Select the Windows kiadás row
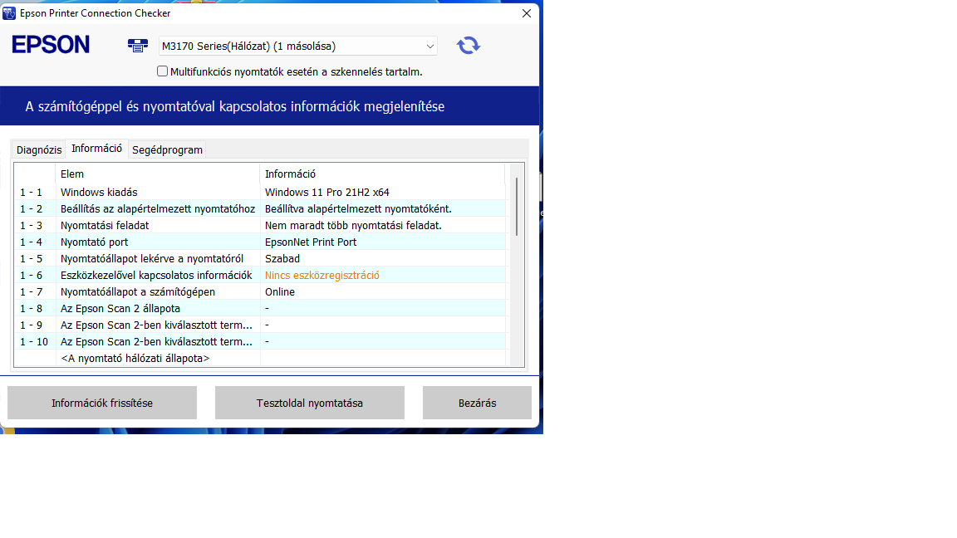This screenshot has height=538, width=957. [x=260, y=192]
